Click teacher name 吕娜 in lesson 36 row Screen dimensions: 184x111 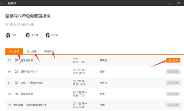pyautogui.click(x=102, y=72)
